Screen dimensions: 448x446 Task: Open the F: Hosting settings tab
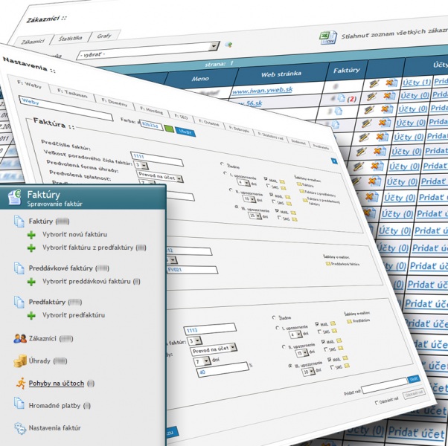[151, 111]
